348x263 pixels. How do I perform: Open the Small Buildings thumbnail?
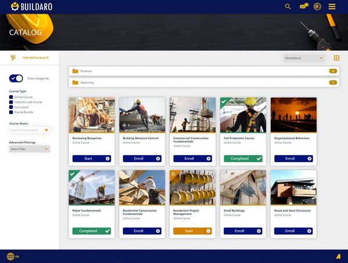[243, 187]
